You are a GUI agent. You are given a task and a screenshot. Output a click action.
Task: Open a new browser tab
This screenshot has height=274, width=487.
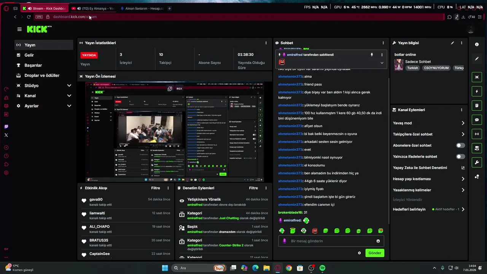coord(169,8)
